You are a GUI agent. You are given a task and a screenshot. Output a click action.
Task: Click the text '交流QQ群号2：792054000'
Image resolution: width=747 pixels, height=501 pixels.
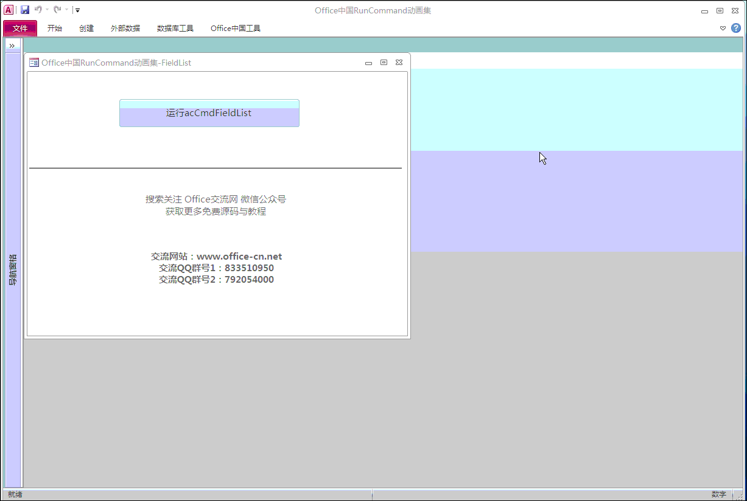[216, 280]
